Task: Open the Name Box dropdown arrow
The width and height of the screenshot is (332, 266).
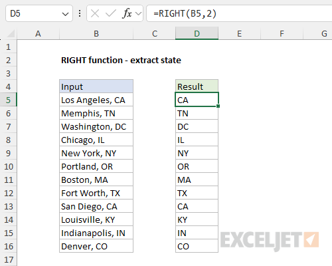Action: point(65,14)
